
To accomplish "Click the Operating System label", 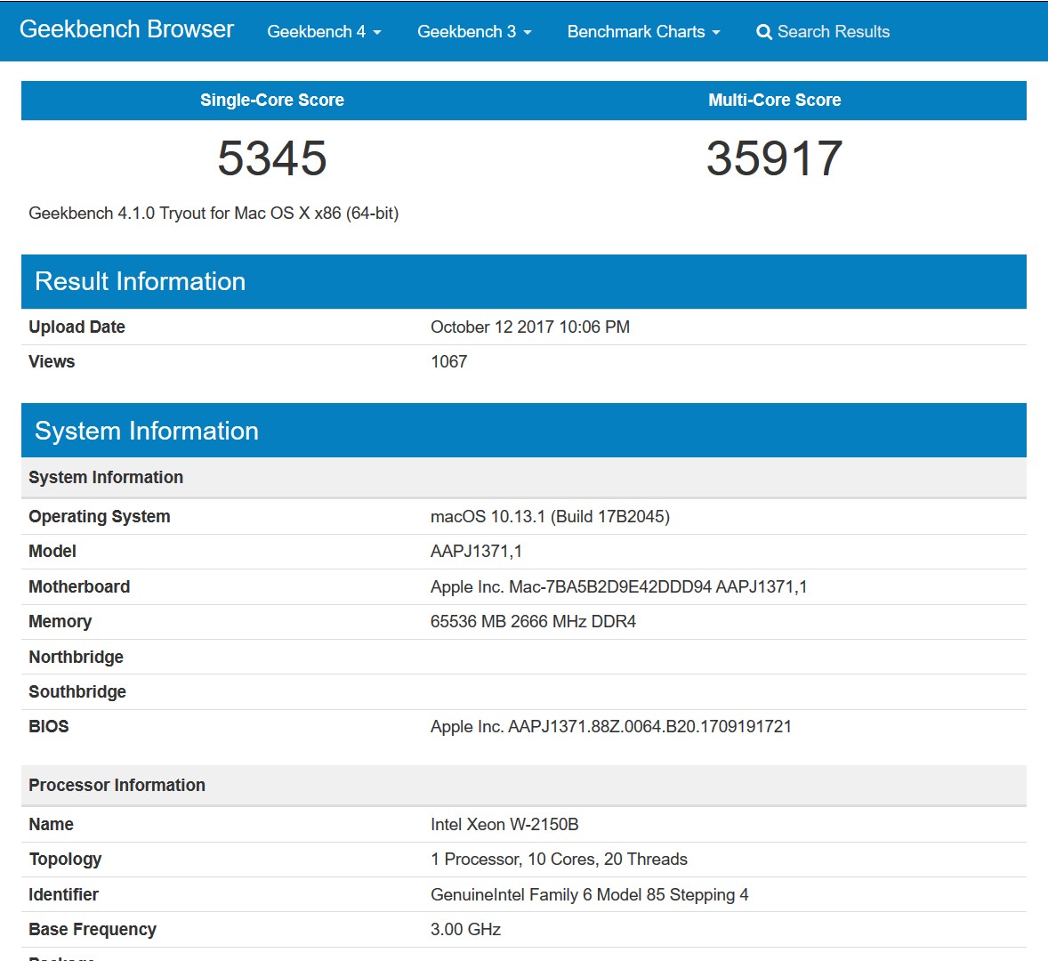I will click(100, 517).
